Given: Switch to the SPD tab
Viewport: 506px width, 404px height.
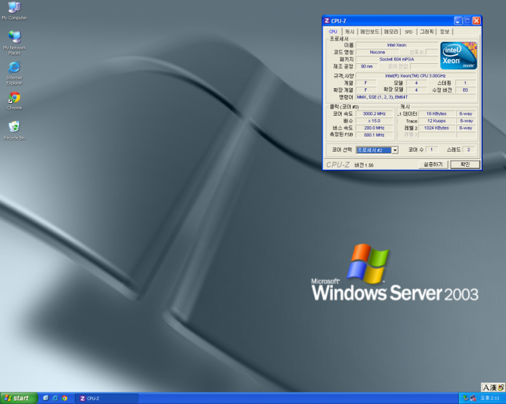Looking at the screenshot, I should pos(409,32).
